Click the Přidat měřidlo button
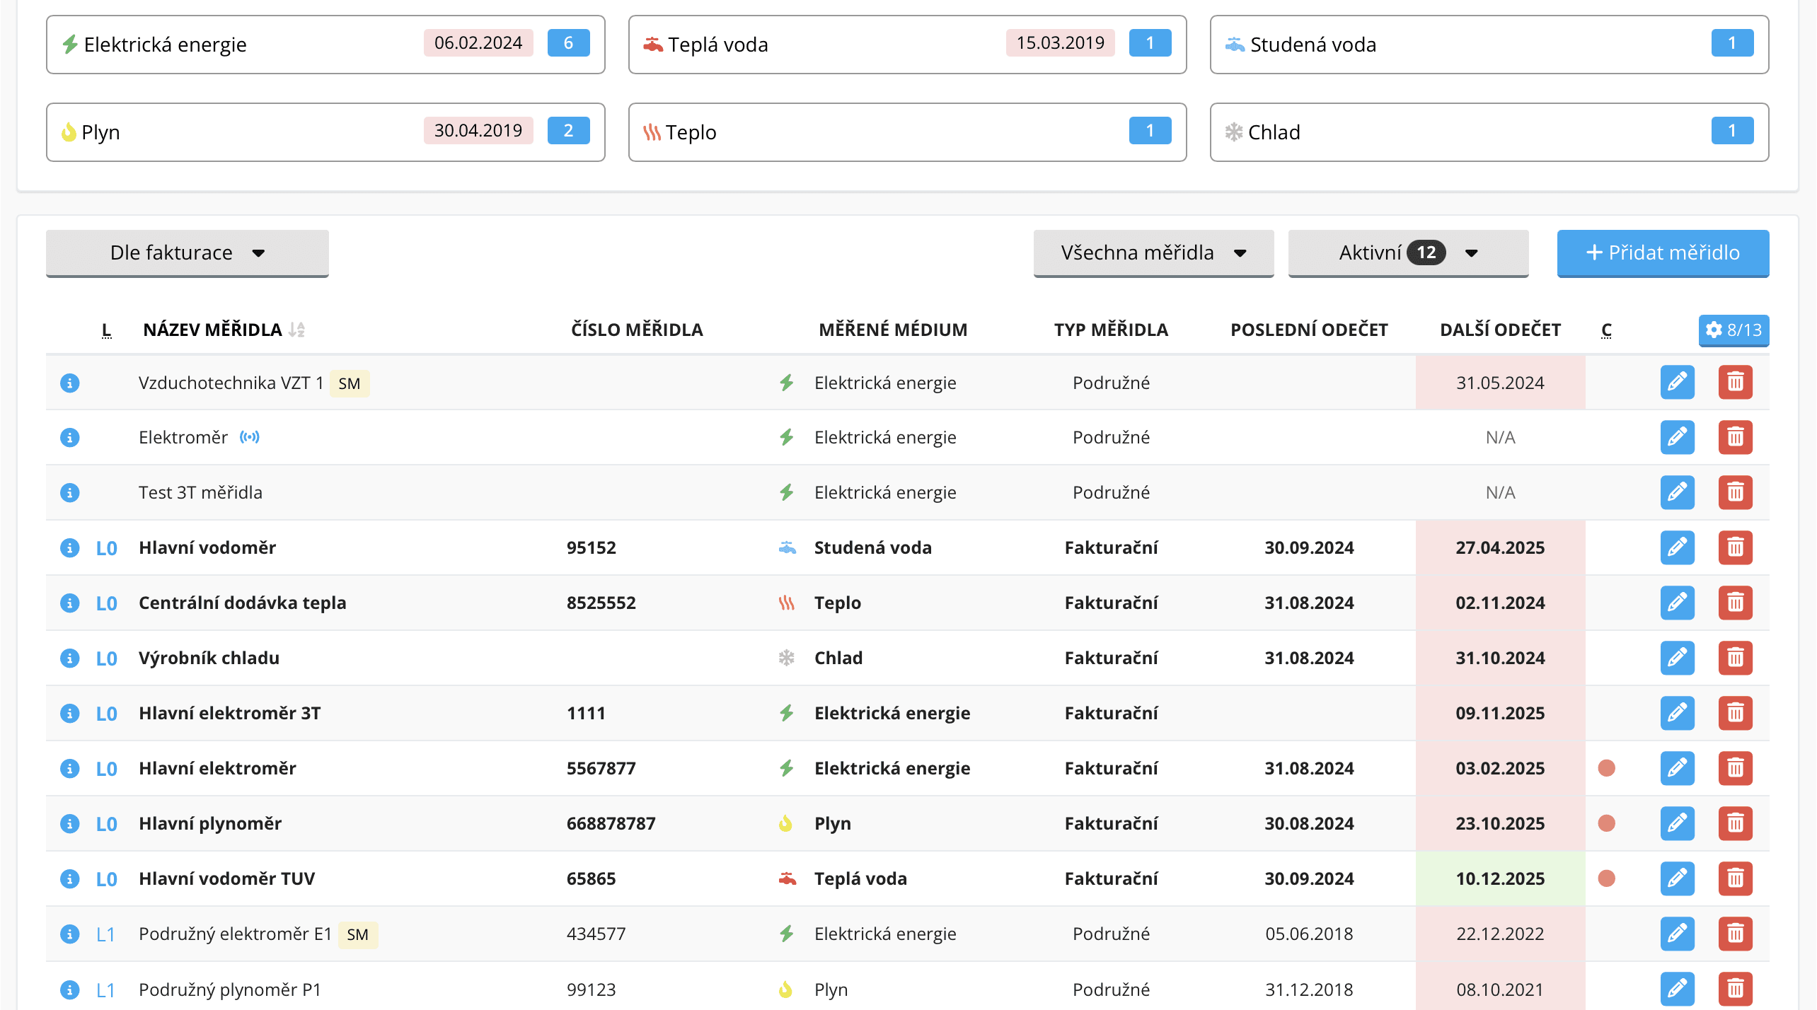This screenshot has height=1010, width=1817. (1663, 253)
